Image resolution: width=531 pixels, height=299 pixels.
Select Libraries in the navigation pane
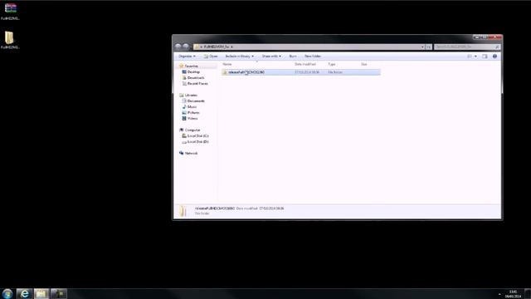pos(191,96)
